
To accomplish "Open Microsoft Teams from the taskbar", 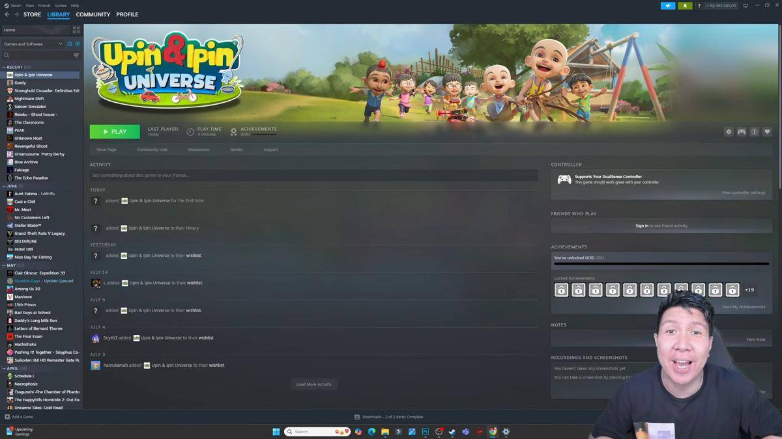I will [466, 432].
